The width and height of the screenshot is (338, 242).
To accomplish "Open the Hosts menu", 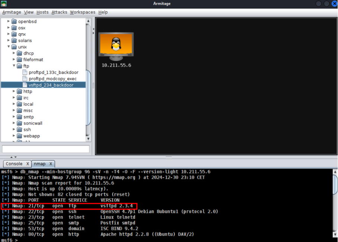I will [x=42, y=12].
